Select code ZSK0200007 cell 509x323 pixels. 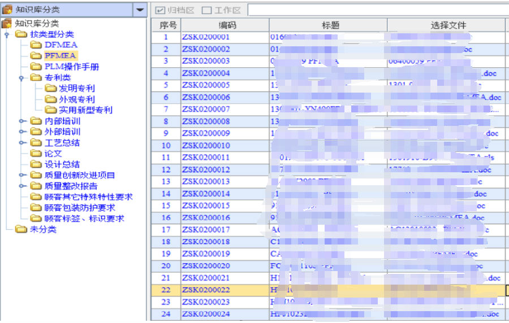pos(225,110)
